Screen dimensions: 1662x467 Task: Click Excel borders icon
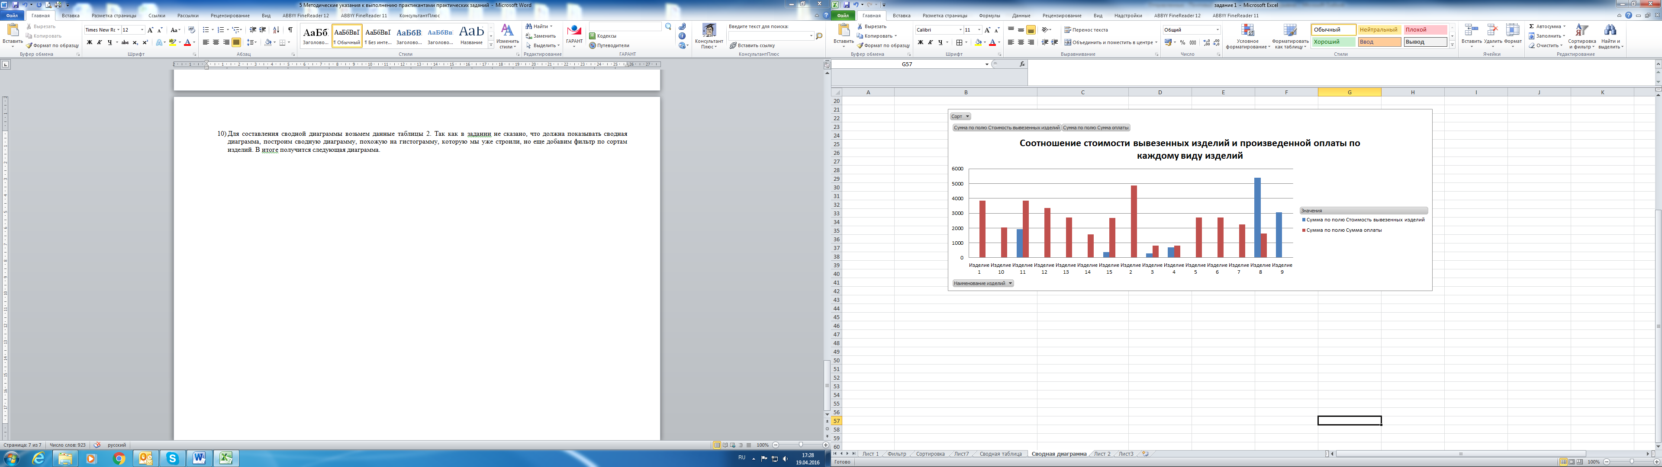(x=960, y=42)
